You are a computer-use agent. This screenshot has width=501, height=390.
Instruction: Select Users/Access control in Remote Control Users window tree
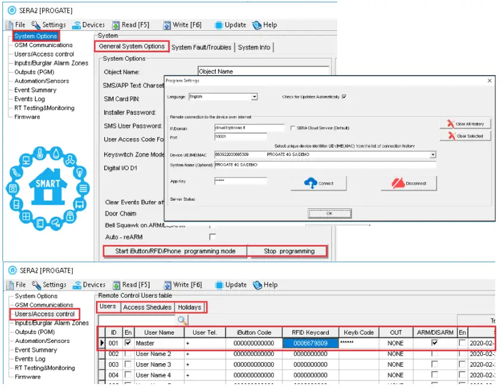45,314
